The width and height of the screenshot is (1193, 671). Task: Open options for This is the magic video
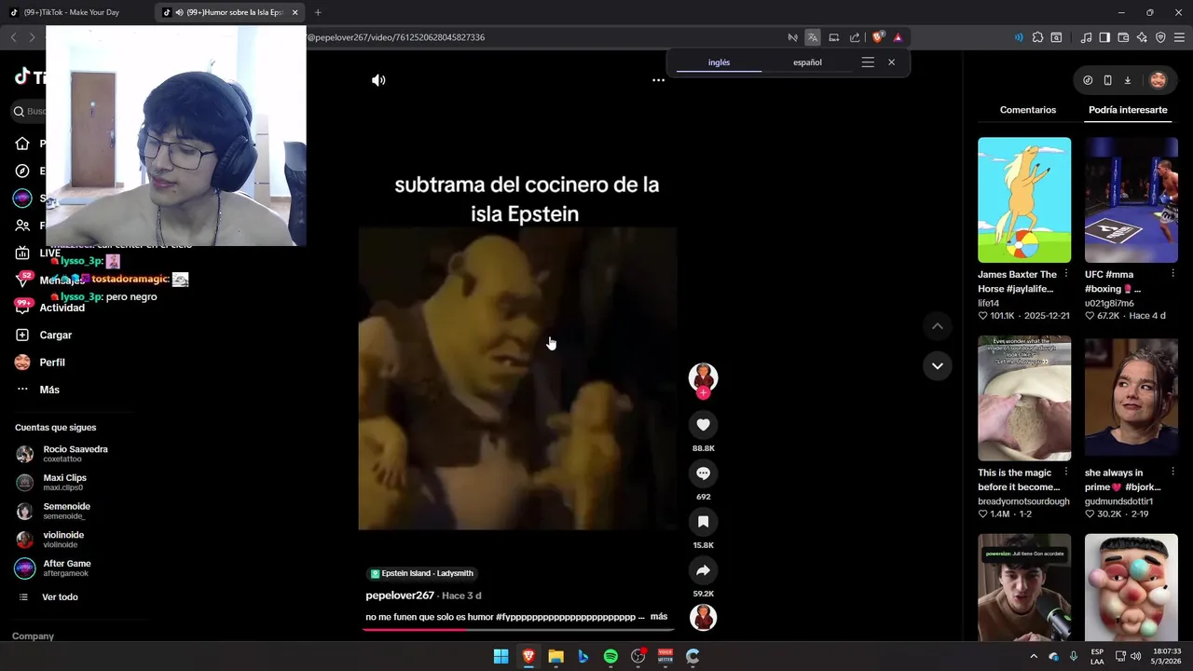[1066, 472]
